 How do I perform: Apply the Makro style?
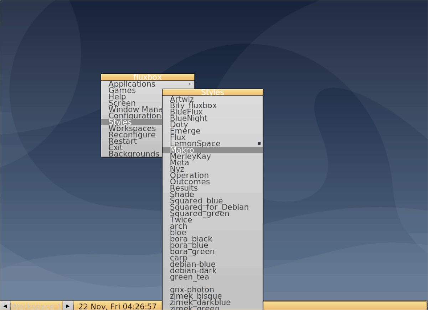point(182,150)
